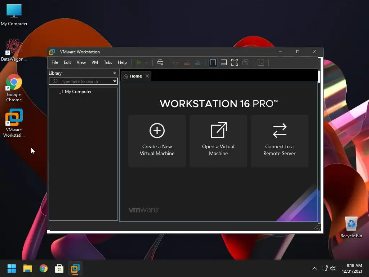Click Create a New Virtual Machine

click(157, 141)
